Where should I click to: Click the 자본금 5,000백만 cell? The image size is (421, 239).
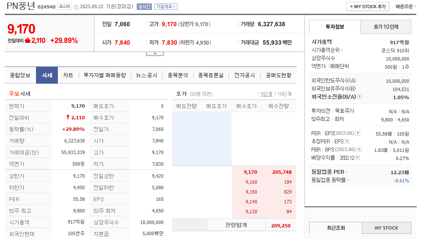click(x=153, y=233)
